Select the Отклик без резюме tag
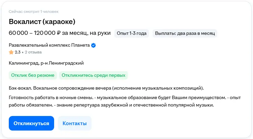The width and height of the screenshot is (253, 139). pos(33,75)
